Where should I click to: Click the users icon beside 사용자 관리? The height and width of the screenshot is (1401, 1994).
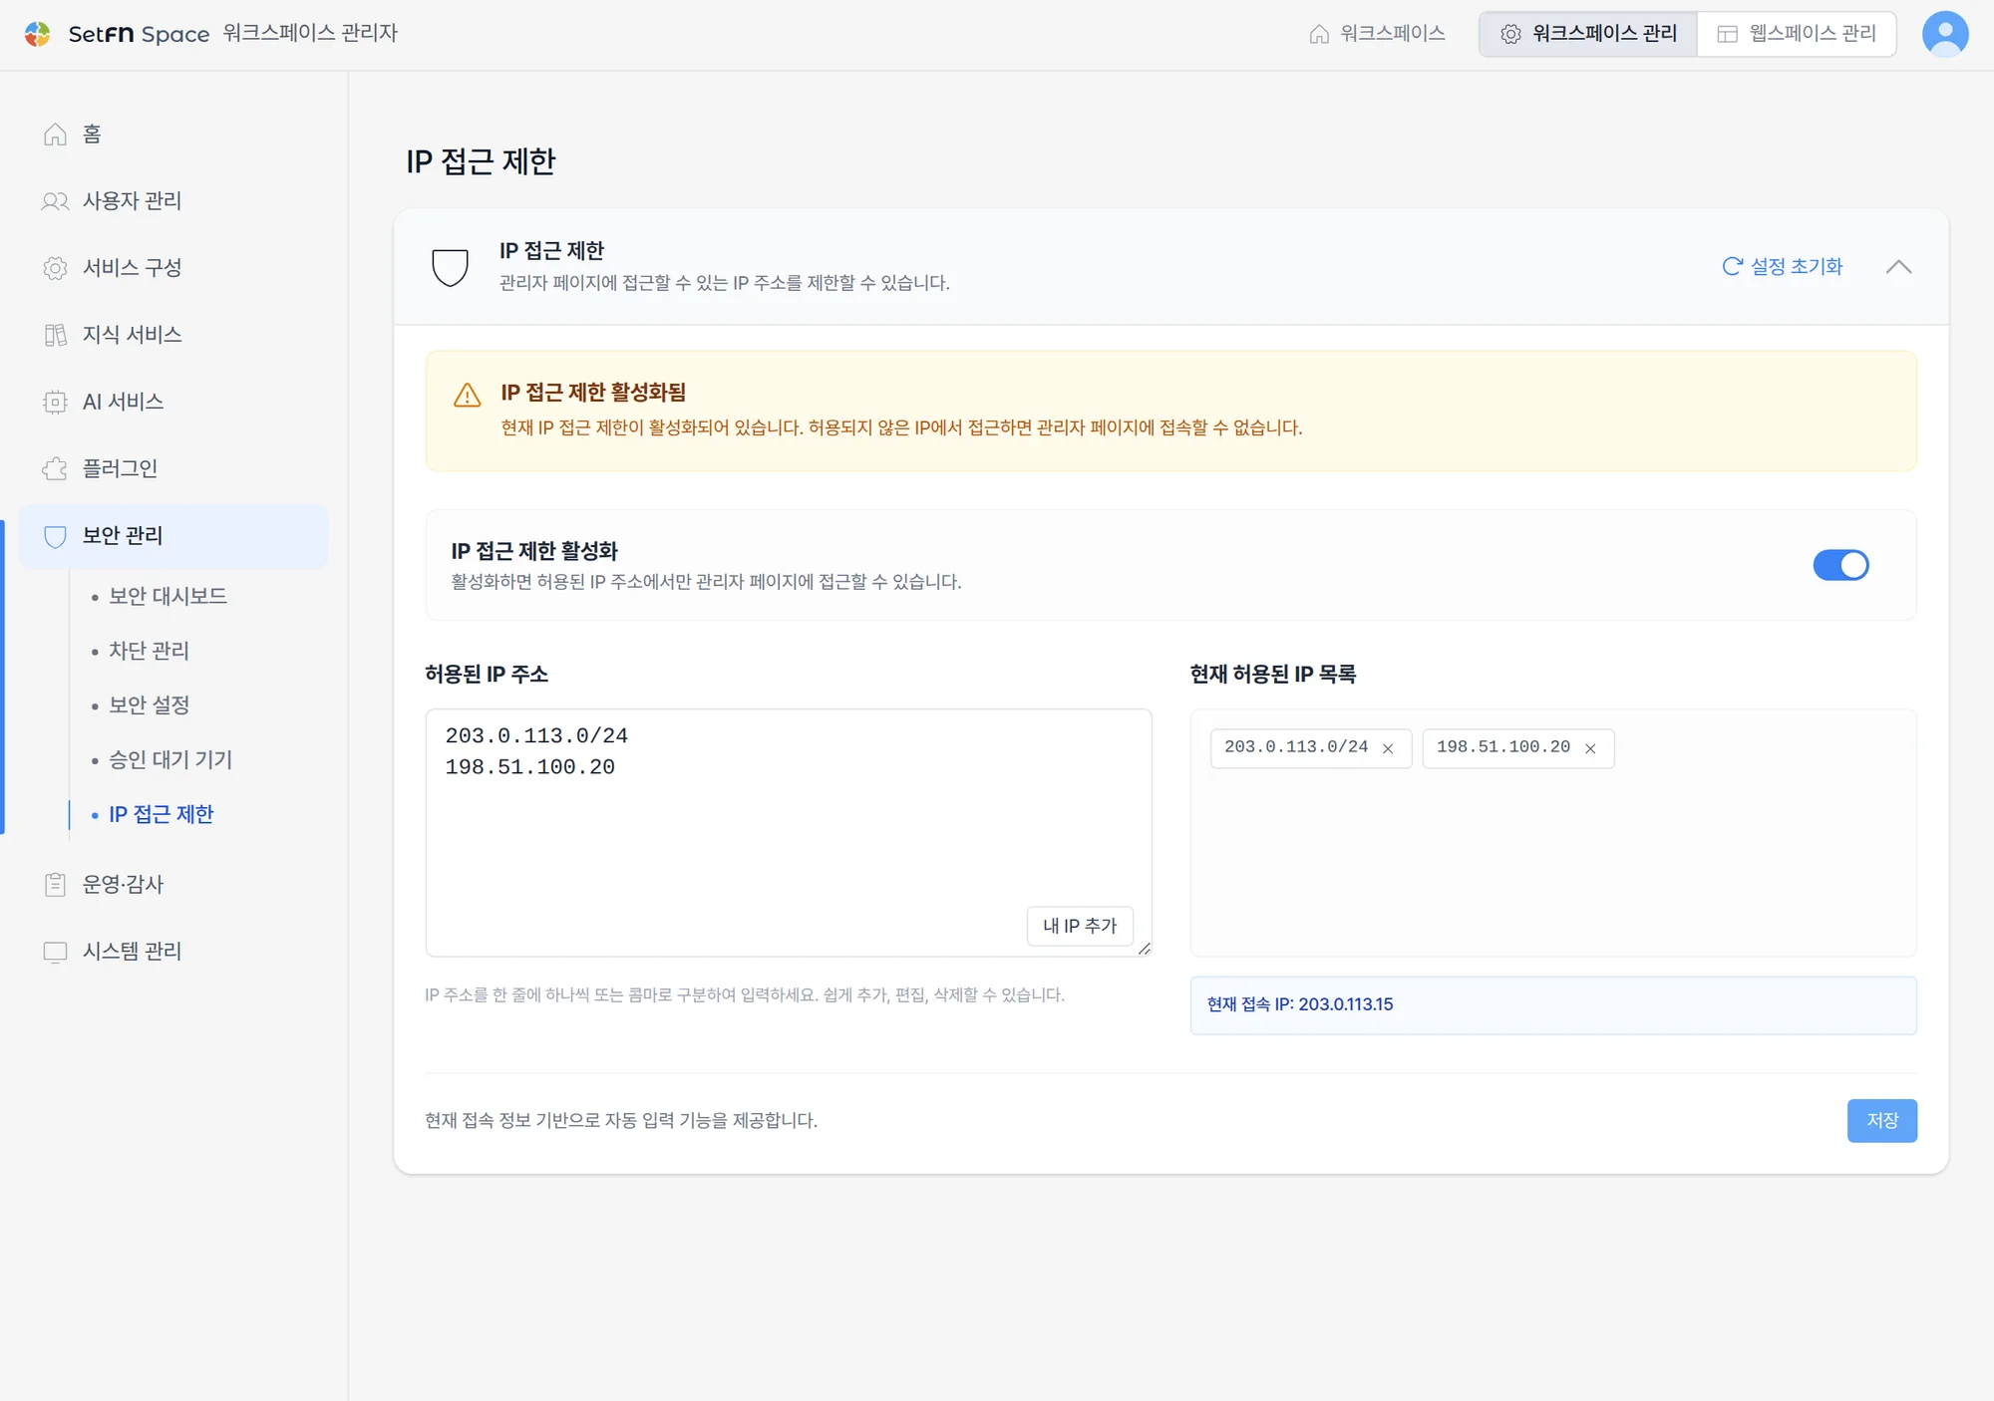56,201
